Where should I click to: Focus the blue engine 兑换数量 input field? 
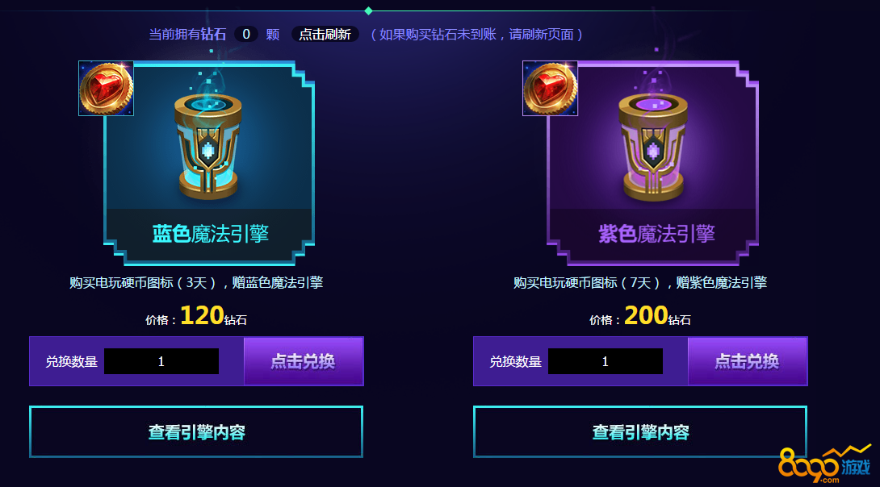161,361
